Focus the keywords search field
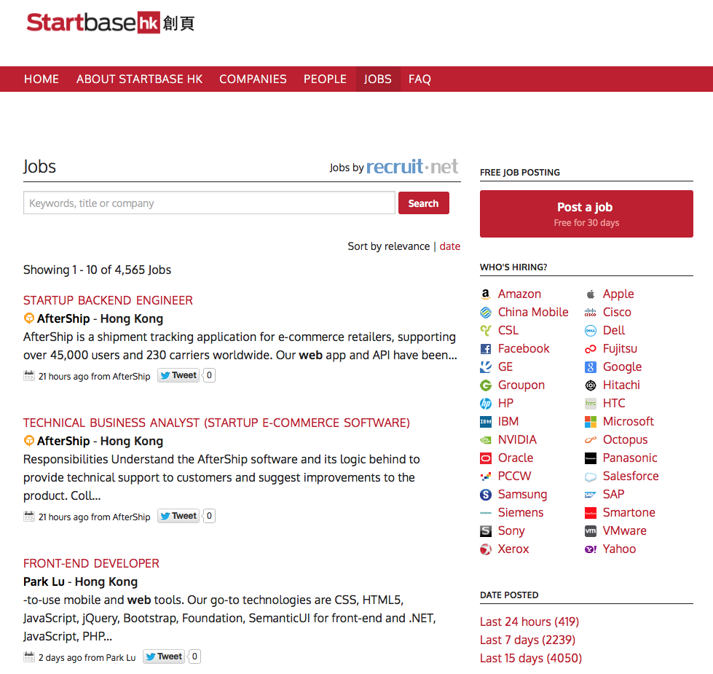The image size is (713, 674). pos(209,203)
